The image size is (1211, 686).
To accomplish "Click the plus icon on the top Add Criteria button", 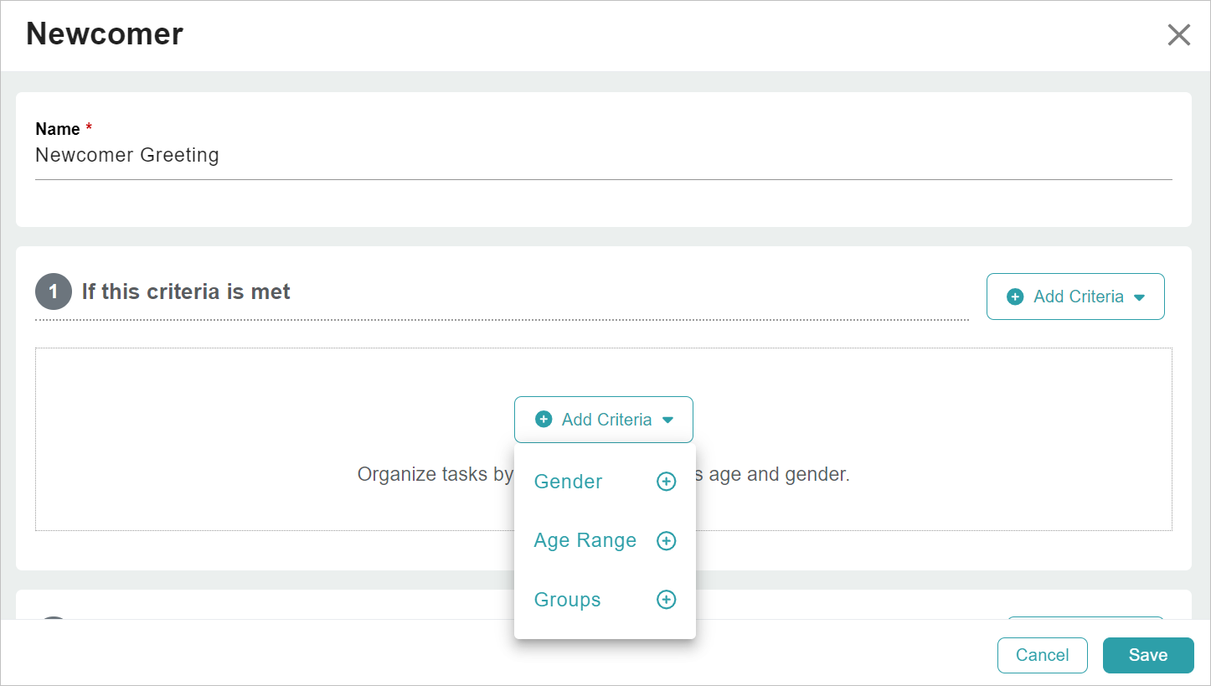I will [1015, 296].
